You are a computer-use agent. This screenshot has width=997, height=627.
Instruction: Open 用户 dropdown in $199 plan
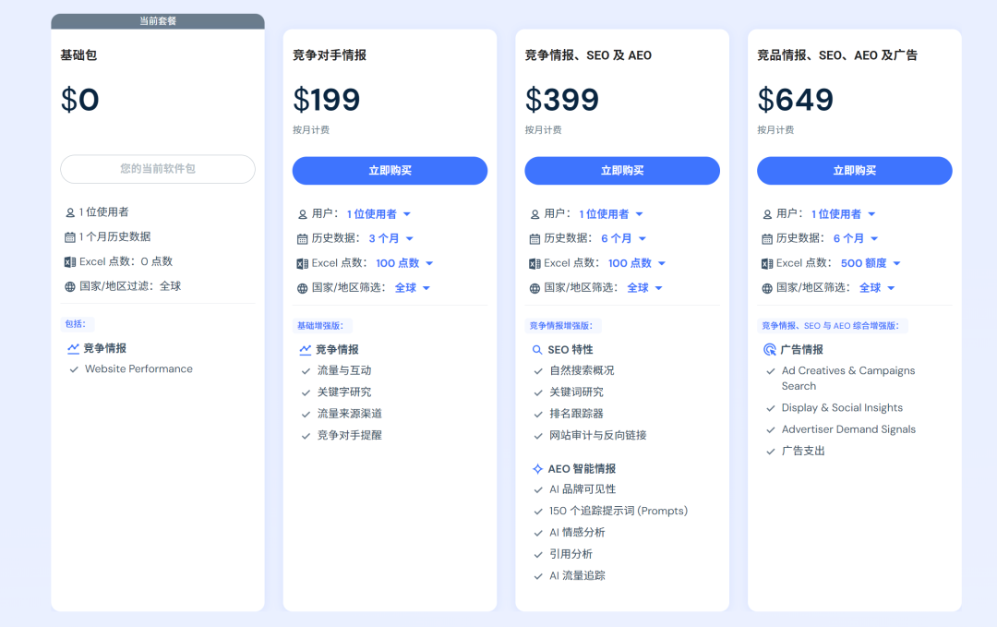[379, 214]
